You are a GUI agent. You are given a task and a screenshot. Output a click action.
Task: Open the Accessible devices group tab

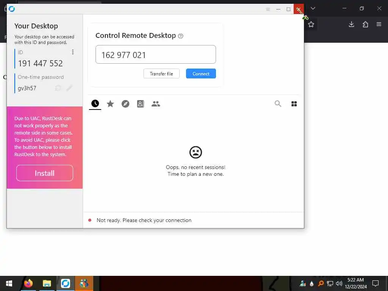[x=156, y=104]
